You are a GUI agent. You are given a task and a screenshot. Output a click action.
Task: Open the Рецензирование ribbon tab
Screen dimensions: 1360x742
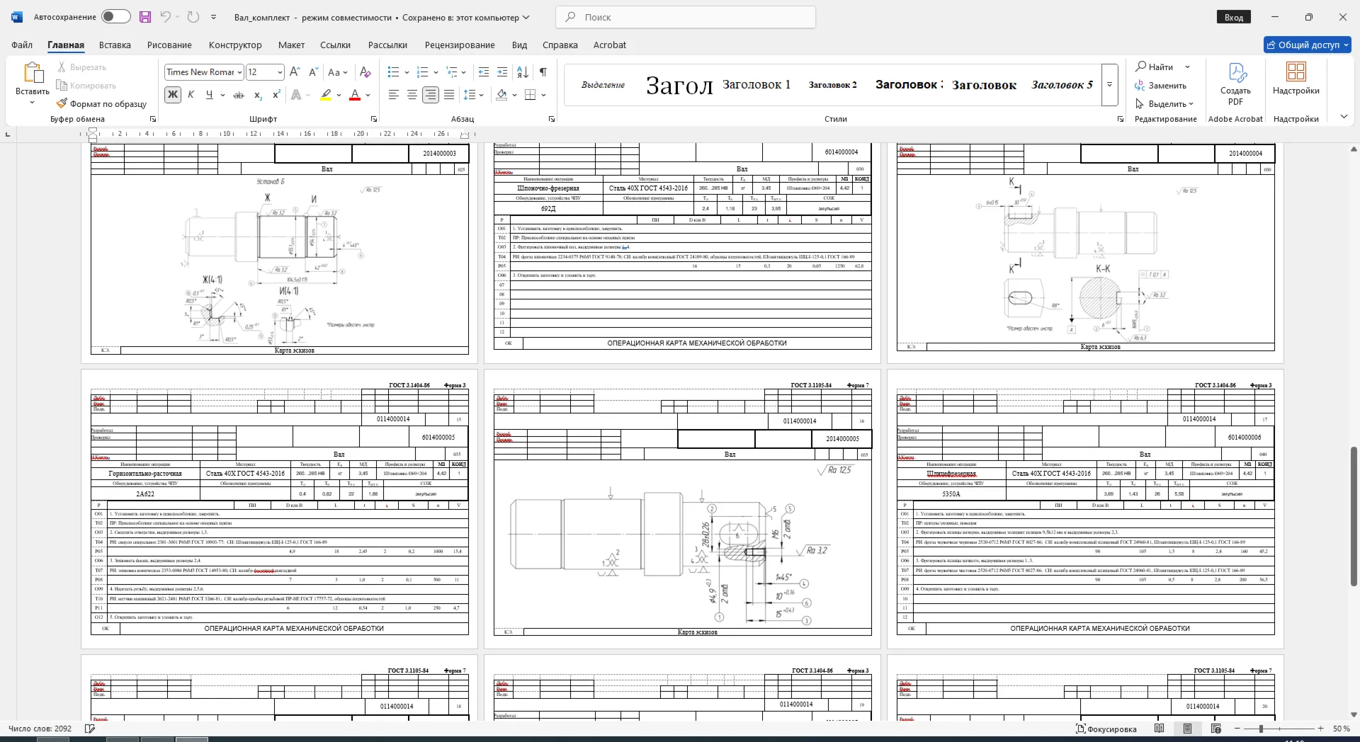pyautogui.click(x=460, y=45)
